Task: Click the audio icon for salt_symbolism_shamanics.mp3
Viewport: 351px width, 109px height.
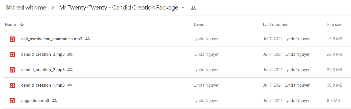Action: point(12,39)
